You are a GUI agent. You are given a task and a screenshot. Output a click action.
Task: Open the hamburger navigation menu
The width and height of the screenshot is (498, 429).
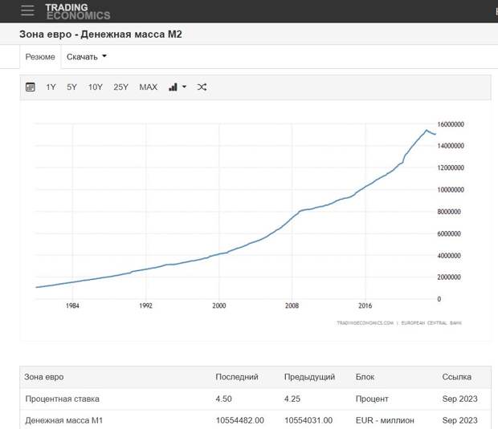(x=27, y=10)
